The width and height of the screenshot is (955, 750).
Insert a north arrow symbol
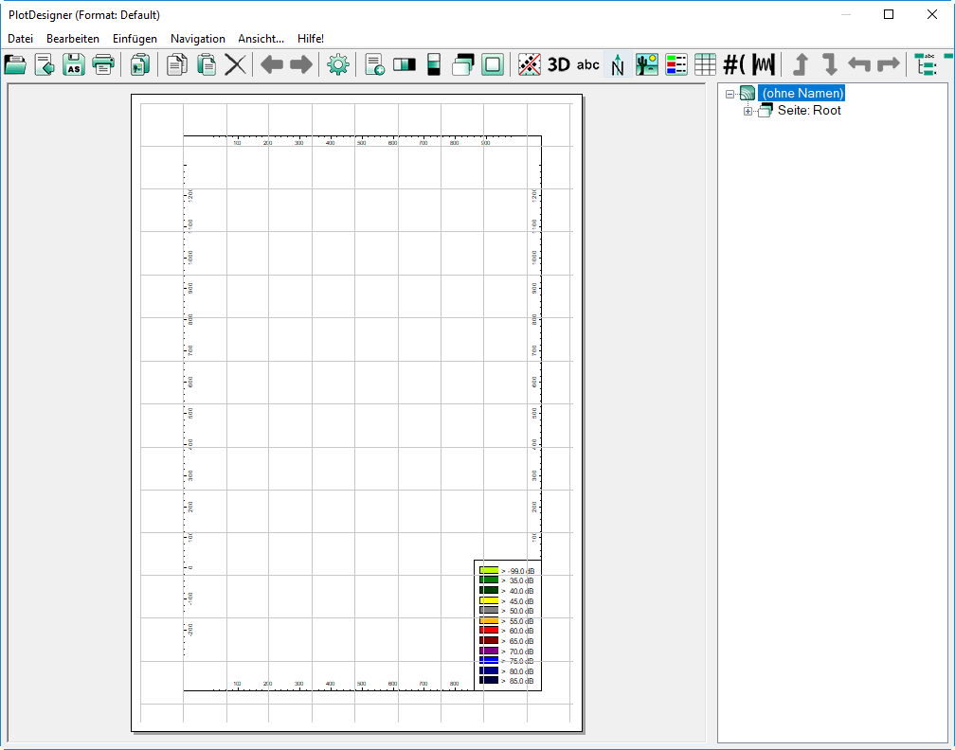[x=618, y=64]
